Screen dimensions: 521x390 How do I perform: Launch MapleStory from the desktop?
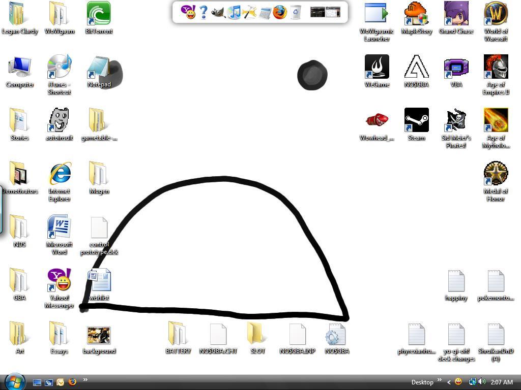tap(416, 18)
